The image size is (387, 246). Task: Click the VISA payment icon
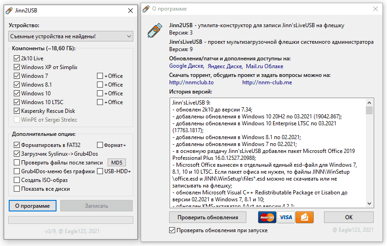coord(285,217)
